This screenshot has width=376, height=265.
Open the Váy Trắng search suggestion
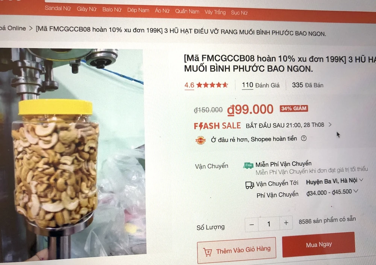[x=215, y=12]
